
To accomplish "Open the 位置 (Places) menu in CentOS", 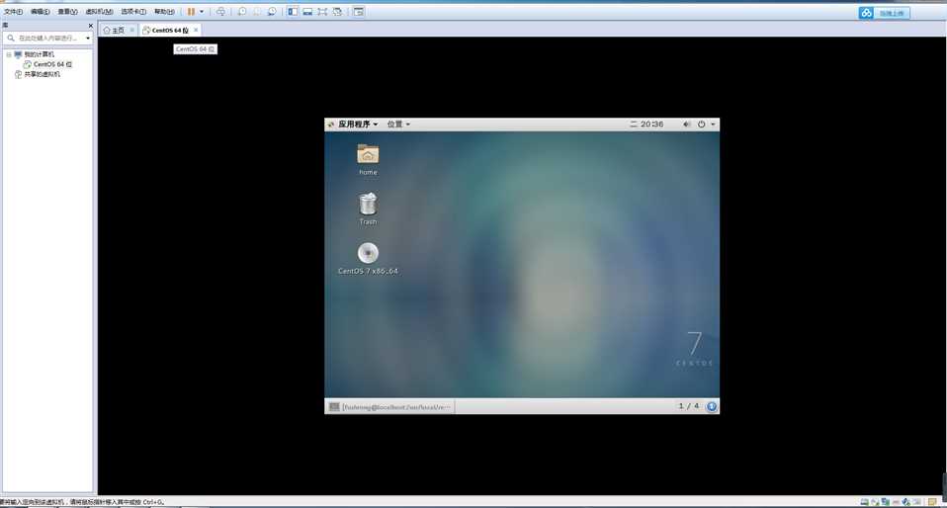I will click(398, 124).
